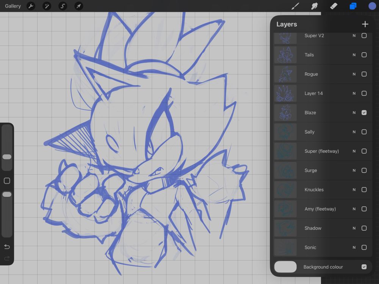Show the Shadow layer

pos(364,228)
